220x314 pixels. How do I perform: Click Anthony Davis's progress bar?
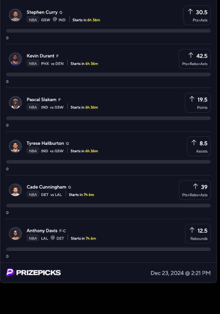108,249
